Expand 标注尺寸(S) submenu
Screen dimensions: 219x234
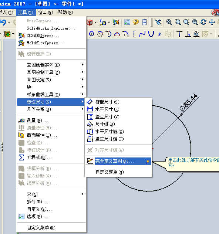51,102
